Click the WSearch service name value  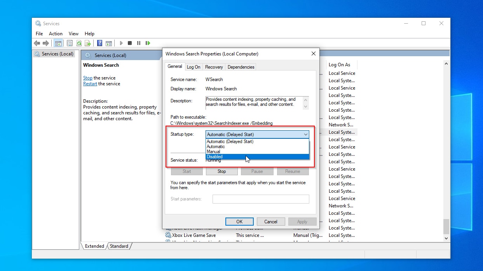click(214, 79)
